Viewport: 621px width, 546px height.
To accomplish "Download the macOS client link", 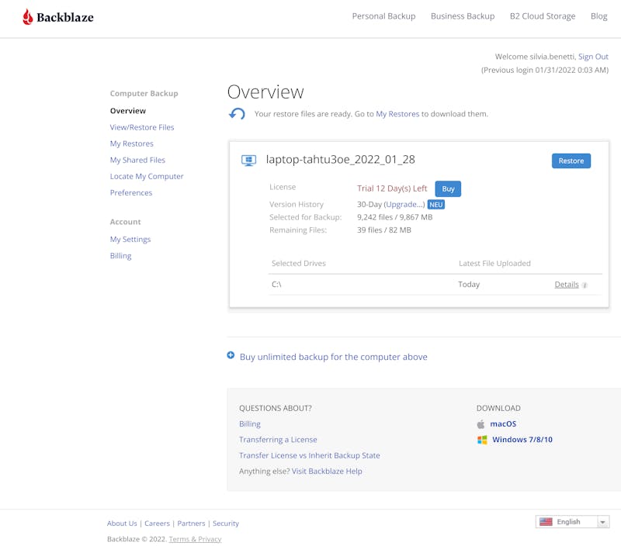I will coord(503,424).
